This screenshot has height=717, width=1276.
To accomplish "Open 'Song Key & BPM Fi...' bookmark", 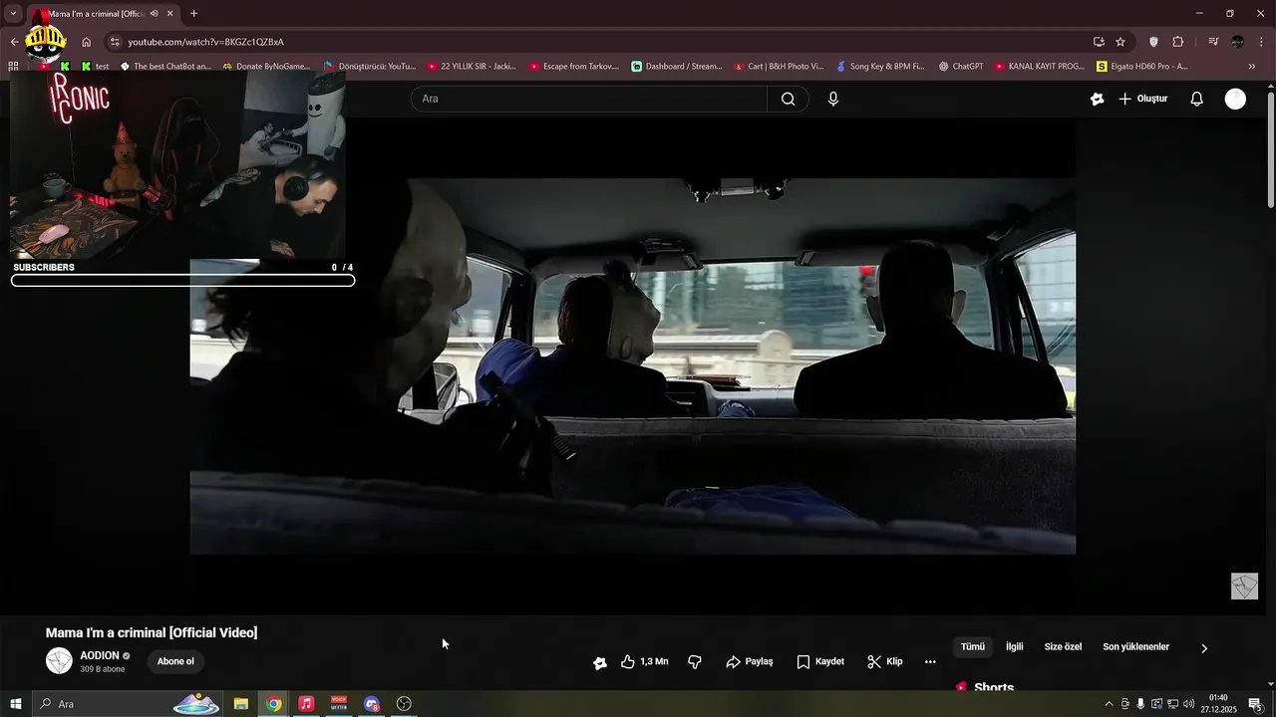I will click(x=880, y=67).
